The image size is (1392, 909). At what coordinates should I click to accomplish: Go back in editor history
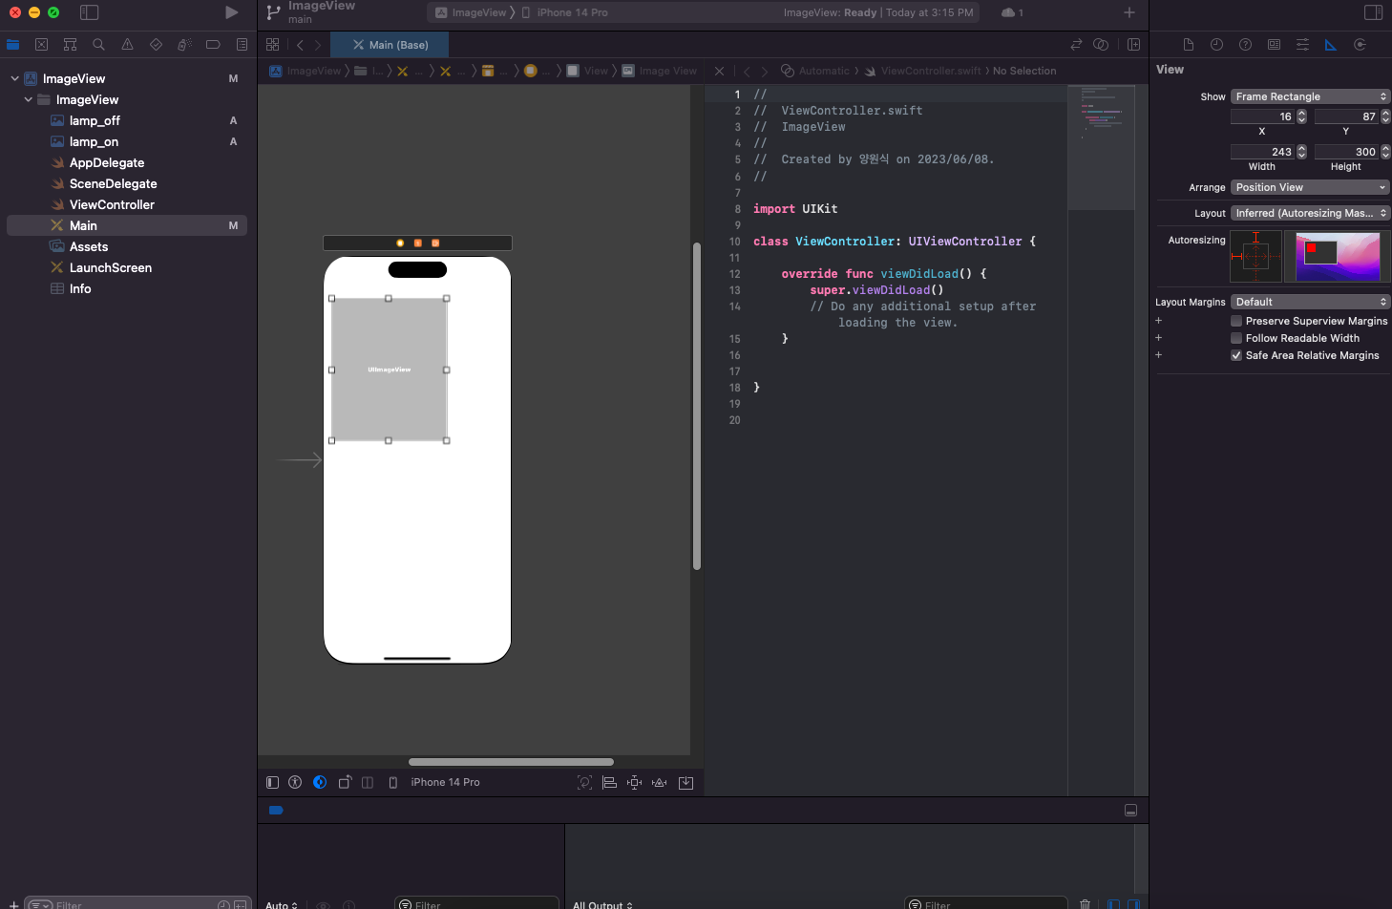coord(300,45)
